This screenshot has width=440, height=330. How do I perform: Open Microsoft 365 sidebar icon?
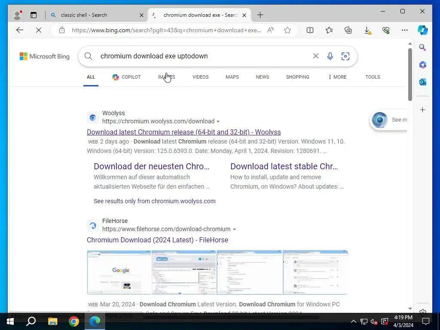[x=423, y=65]
